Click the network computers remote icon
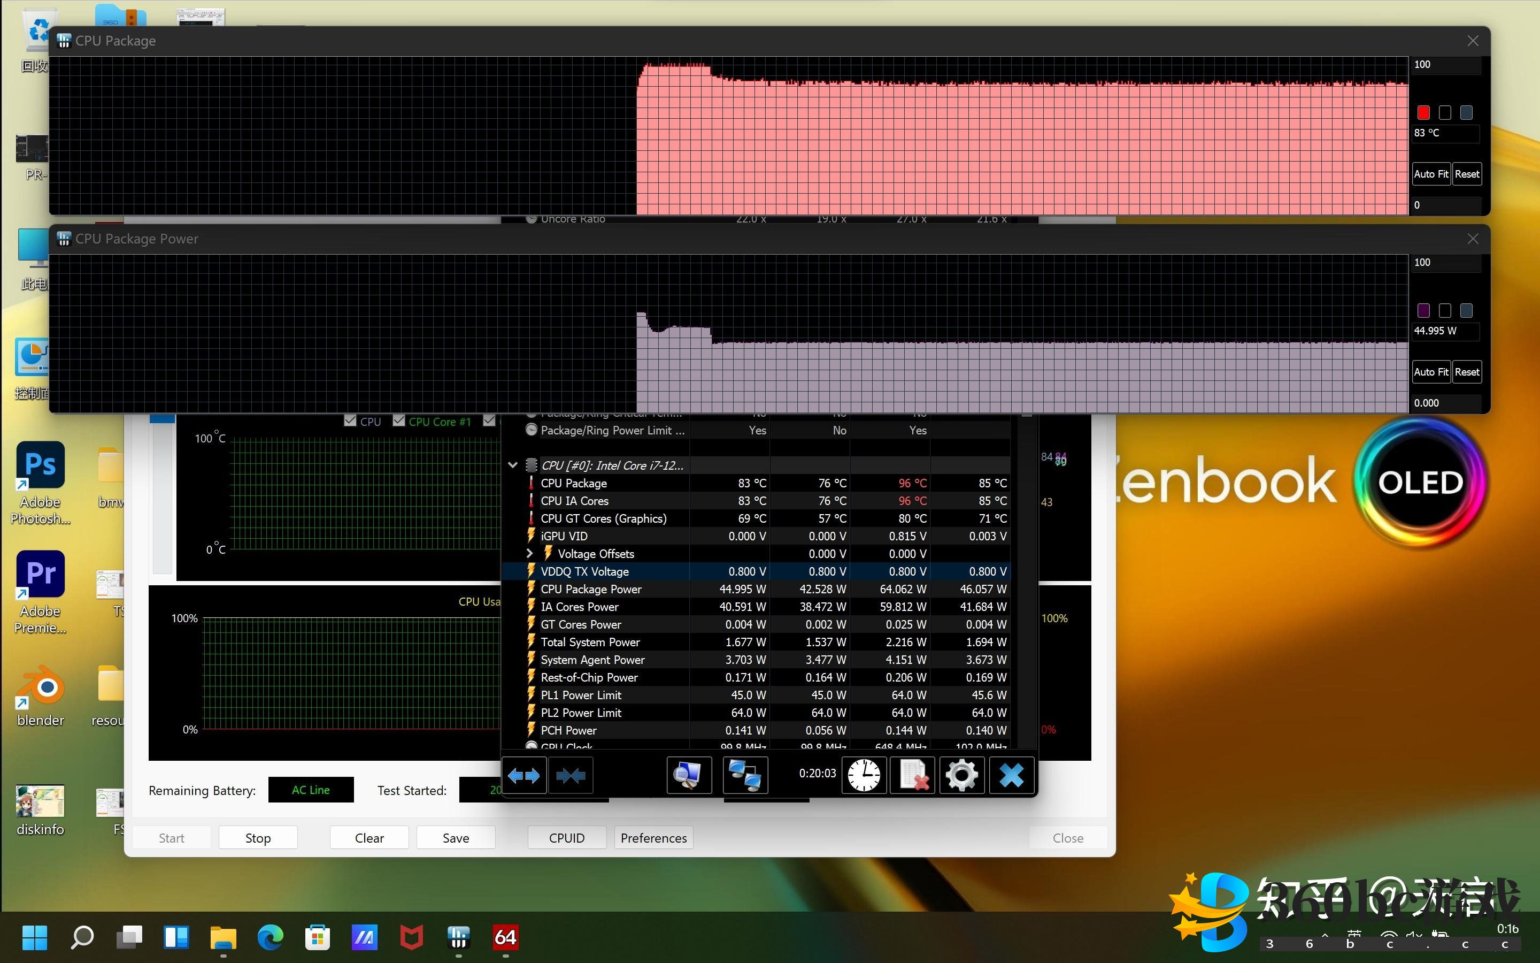1540x963 pixels. pyautogui.click(x=744, y=775)
